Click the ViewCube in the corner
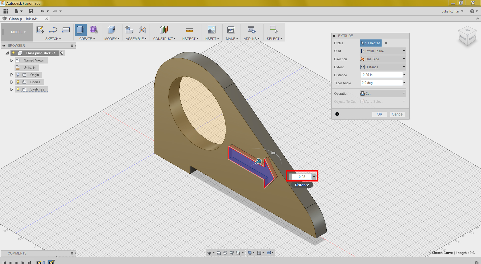The width and height of the screenshot is (481, 264). [467, 36]
